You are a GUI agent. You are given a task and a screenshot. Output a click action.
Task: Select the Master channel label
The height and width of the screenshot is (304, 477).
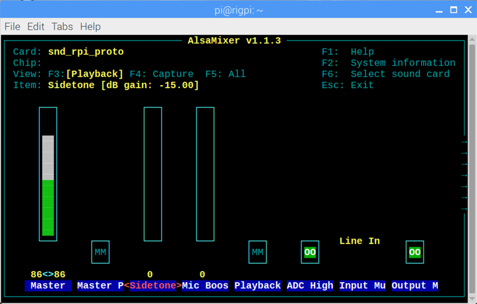[x=48, y=286]
